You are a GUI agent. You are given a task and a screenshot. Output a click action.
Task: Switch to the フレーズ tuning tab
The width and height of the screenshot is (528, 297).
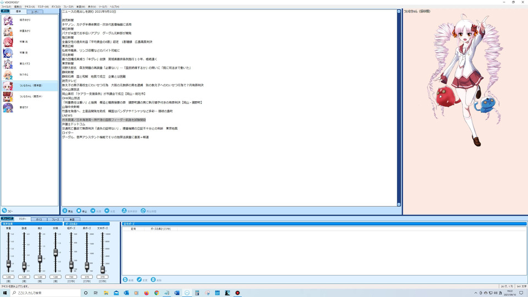[x=56, y=219]
